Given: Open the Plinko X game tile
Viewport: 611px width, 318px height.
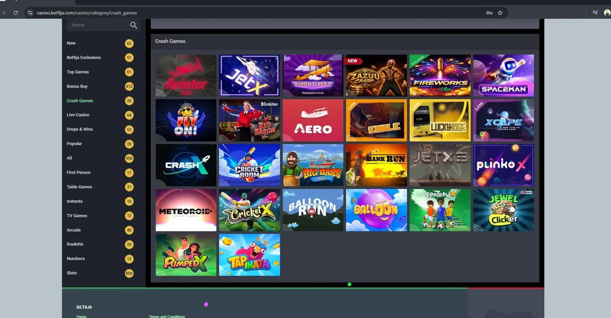Looking at the screenshot, I should click(x=504, y=165).
